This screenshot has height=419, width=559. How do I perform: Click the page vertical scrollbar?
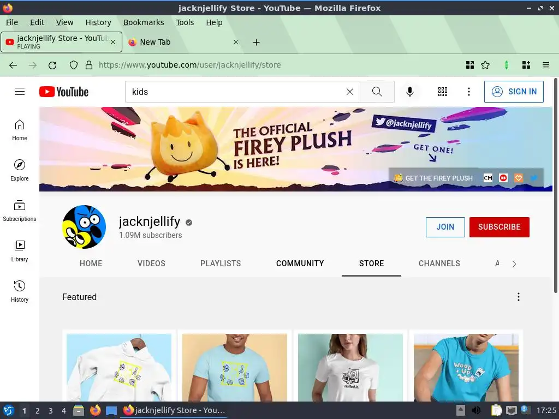(x=555, y=185)
